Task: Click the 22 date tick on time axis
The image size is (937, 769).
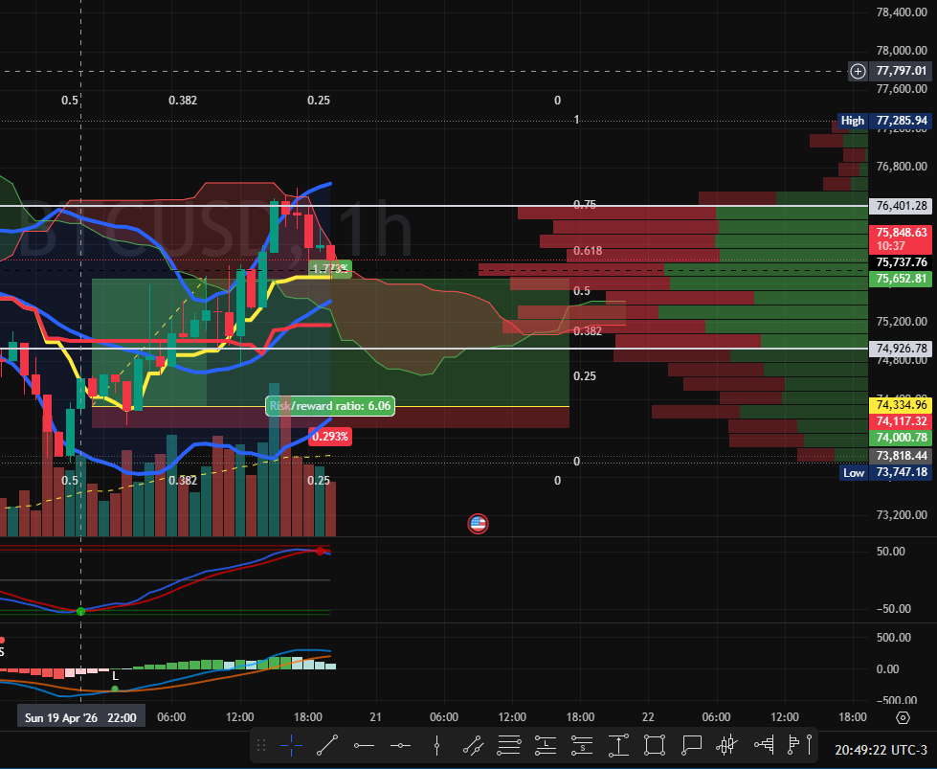Action: [648, 717]
